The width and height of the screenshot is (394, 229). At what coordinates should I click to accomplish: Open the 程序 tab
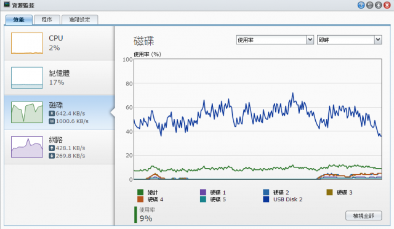point(47,20)
